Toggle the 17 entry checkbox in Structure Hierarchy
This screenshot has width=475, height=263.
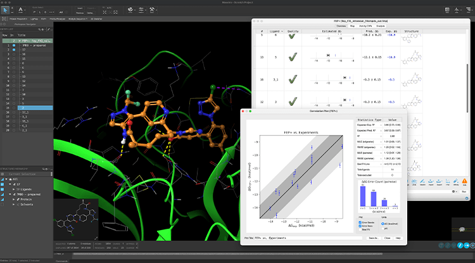coord(3,184)
